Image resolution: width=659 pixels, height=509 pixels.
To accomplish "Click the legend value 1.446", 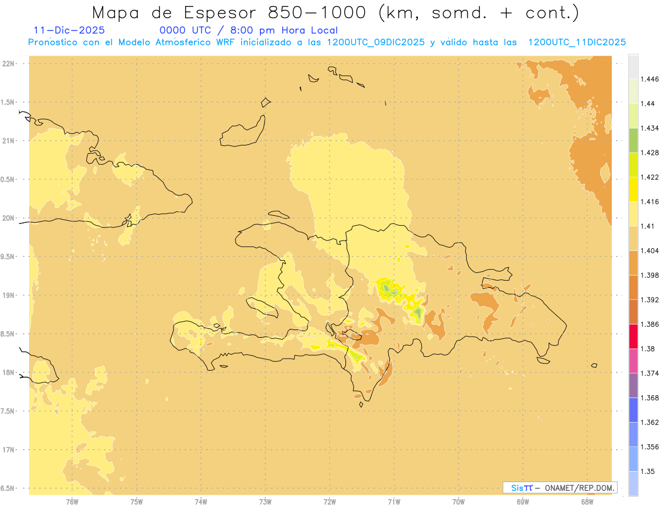I will (650, 79).
